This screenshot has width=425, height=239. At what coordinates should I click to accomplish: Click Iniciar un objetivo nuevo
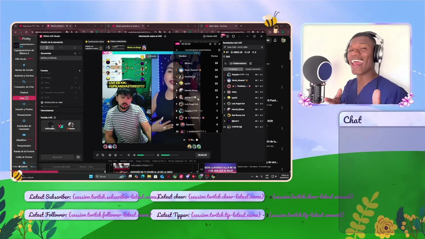[94, 47]
